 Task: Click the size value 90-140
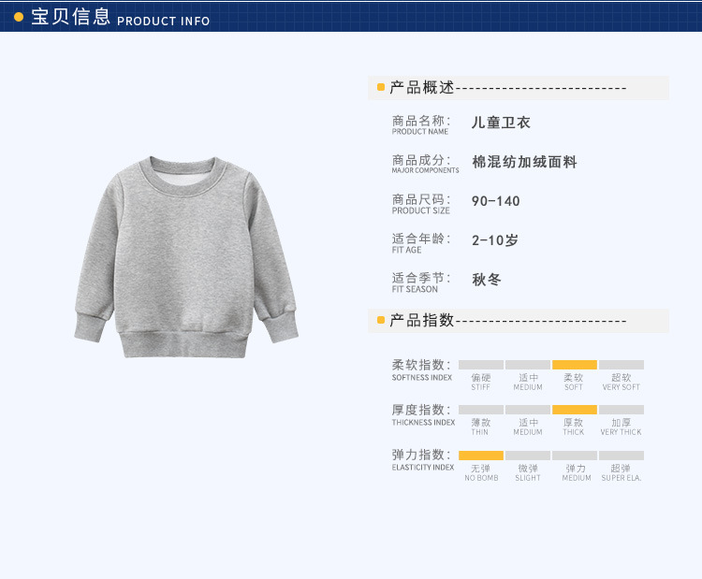(495, 201)
